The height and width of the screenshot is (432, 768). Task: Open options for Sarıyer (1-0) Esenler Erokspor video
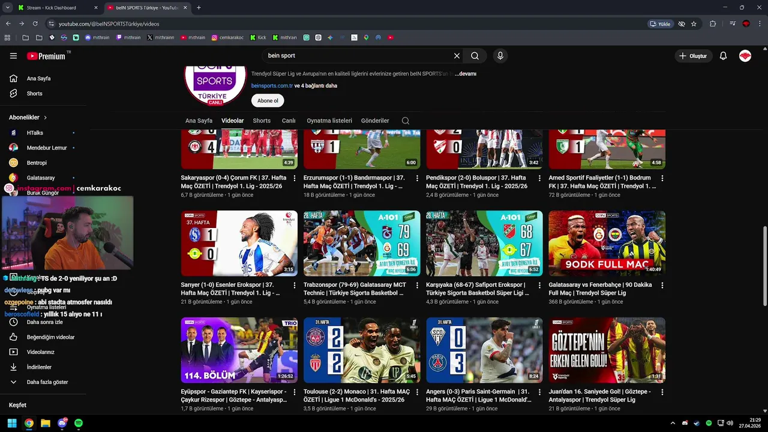[294, 286]
